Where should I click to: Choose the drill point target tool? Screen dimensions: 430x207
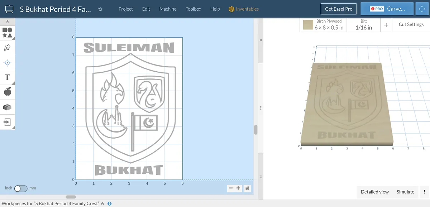[8, 63]
